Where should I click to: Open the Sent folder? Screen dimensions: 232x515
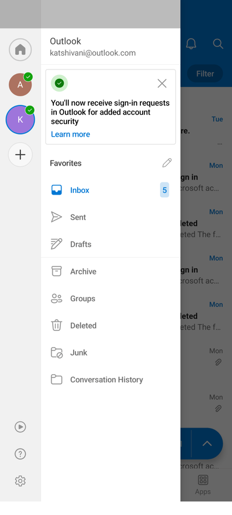[x=110, y=217]
